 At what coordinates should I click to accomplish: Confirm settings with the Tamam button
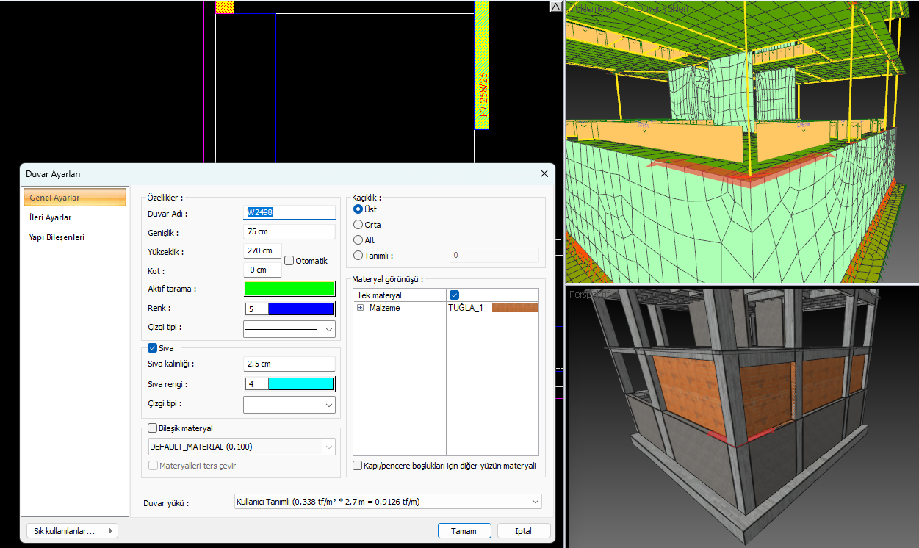pyautogui.click(x=464, y=531)
